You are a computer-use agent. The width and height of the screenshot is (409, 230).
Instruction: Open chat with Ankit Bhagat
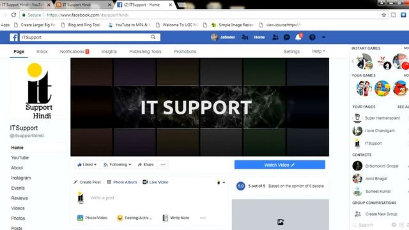pos(370,179)
